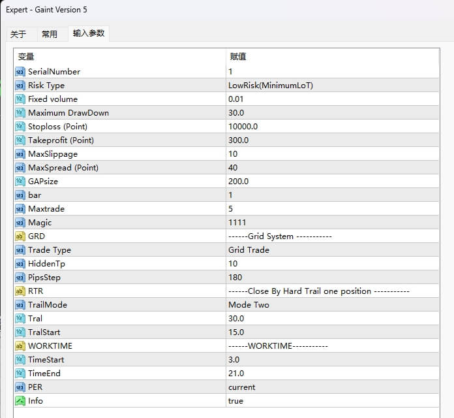Click the SerialNumber integer type icon
Screen dimensions: 454x418
click(x=20, y=72)
